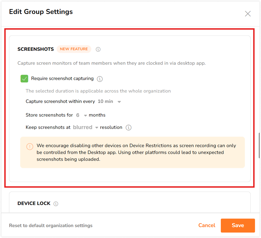This screenshot has height=238, width=261.
Task: Click the NEW FEATURE badge
Action: [74, 49]
